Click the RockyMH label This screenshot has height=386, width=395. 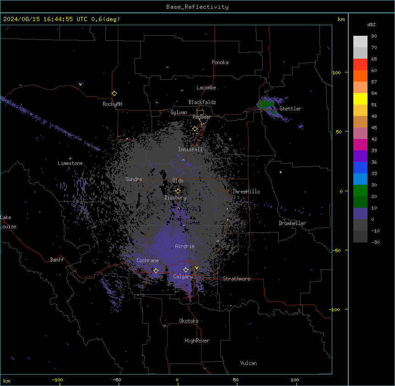112,104
